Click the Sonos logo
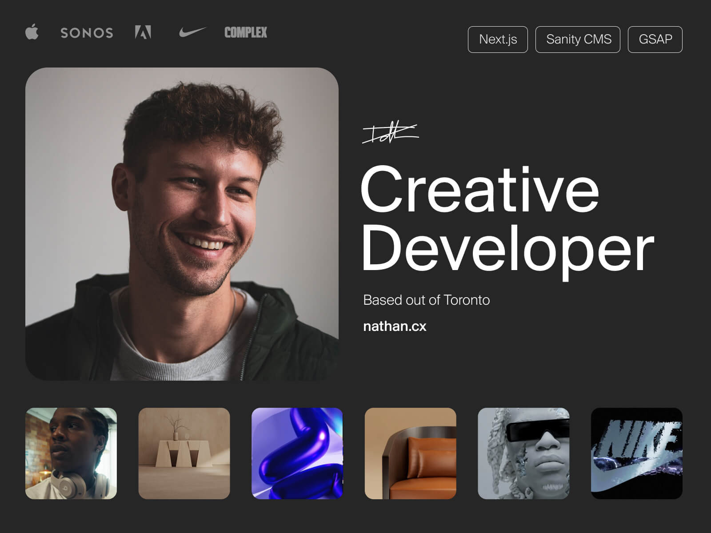The height and width of the screenshot is (533, 711). coord(87,33)
